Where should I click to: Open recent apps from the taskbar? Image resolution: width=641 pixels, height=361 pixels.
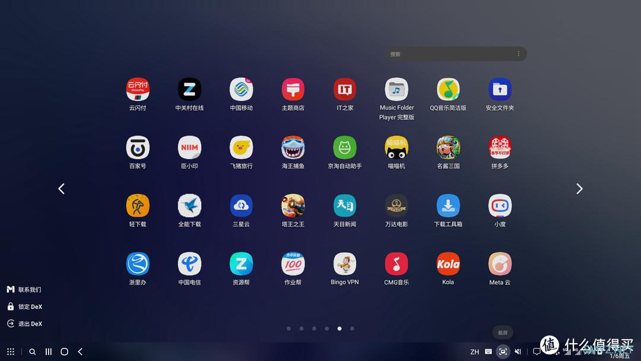tap(48, 351)
